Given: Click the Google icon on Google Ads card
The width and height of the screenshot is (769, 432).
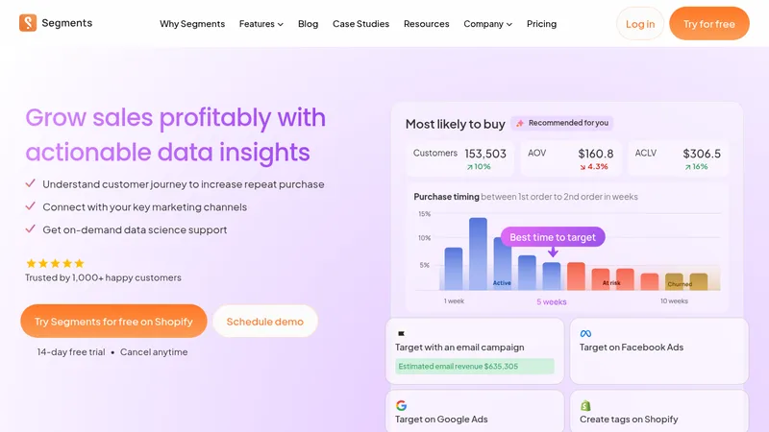Looking at the screenshot, I should [401, 405].
